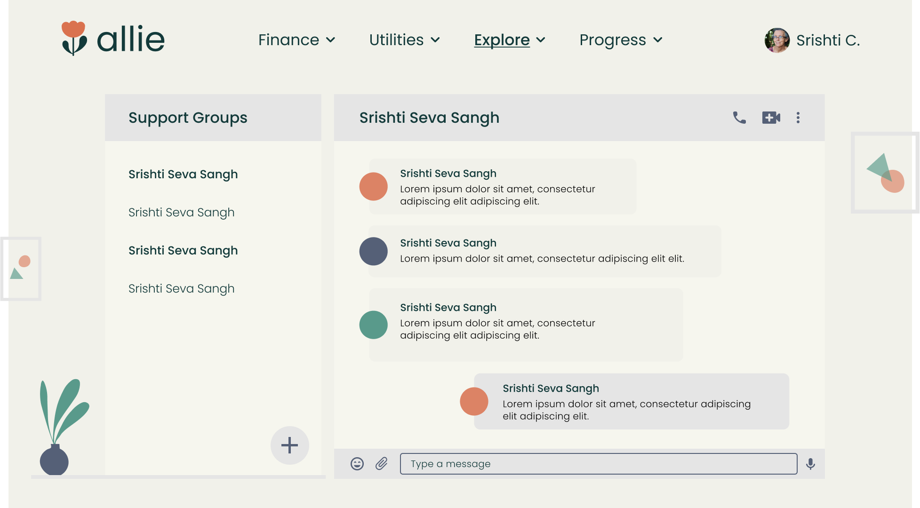
Task: Select the first Srishti Seva Sangh group
Action: tap(183, 174)
